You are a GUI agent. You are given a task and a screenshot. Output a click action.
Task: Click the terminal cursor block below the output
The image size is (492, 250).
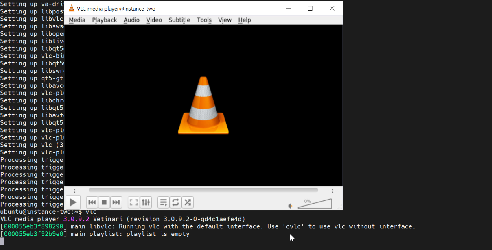click(2, 241)
